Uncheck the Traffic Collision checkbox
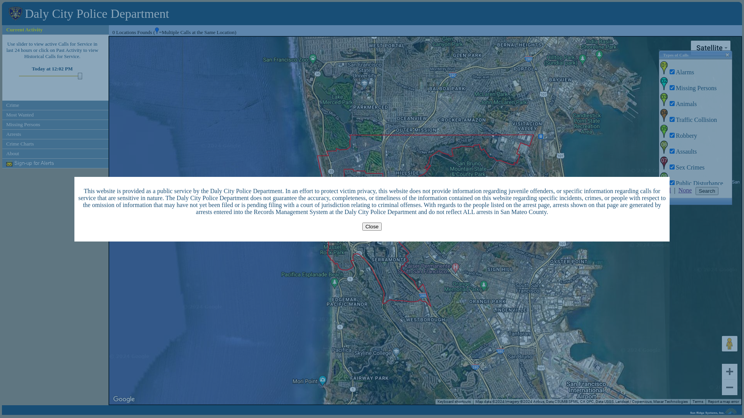This screenshot has width=744, height=418. (672, 120)
